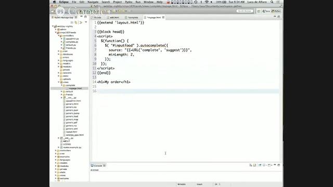Click the line {{extend 'layout.html'}}
333x187 pixels.
click(120, 22)
